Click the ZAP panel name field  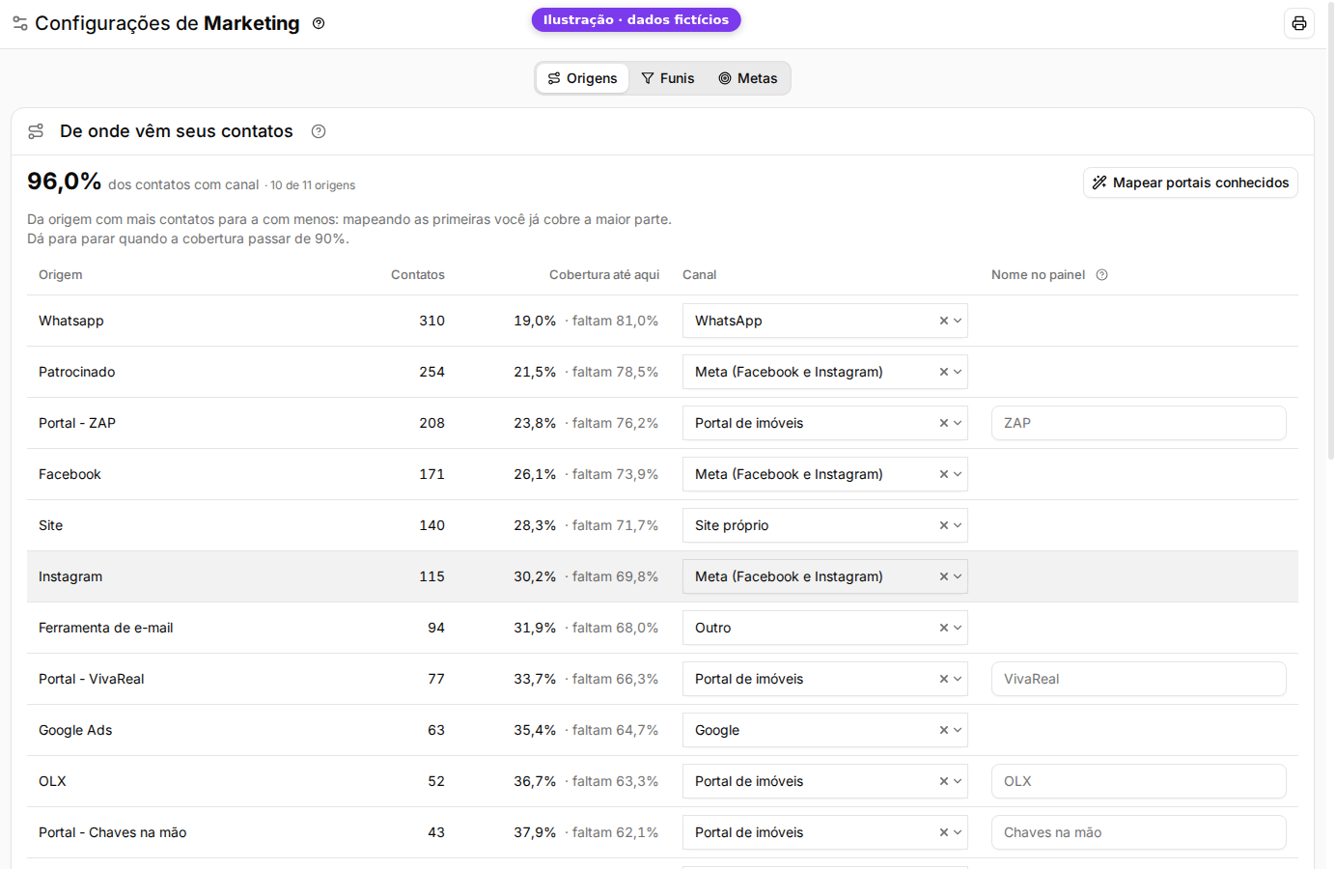click(1138, 423)
